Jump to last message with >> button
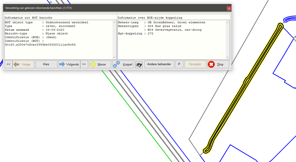The image size is (296, 162). click(x=84, y=64)
